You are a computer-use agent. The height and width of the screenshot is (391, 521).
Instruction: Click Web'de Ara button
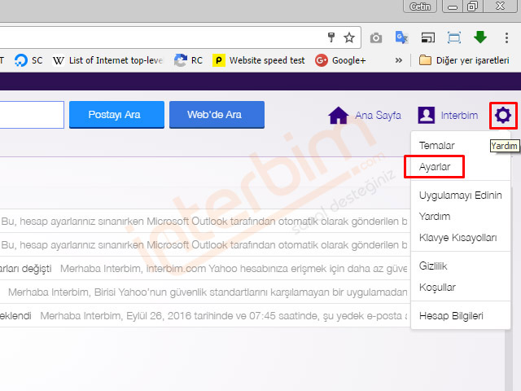[217, 115]
